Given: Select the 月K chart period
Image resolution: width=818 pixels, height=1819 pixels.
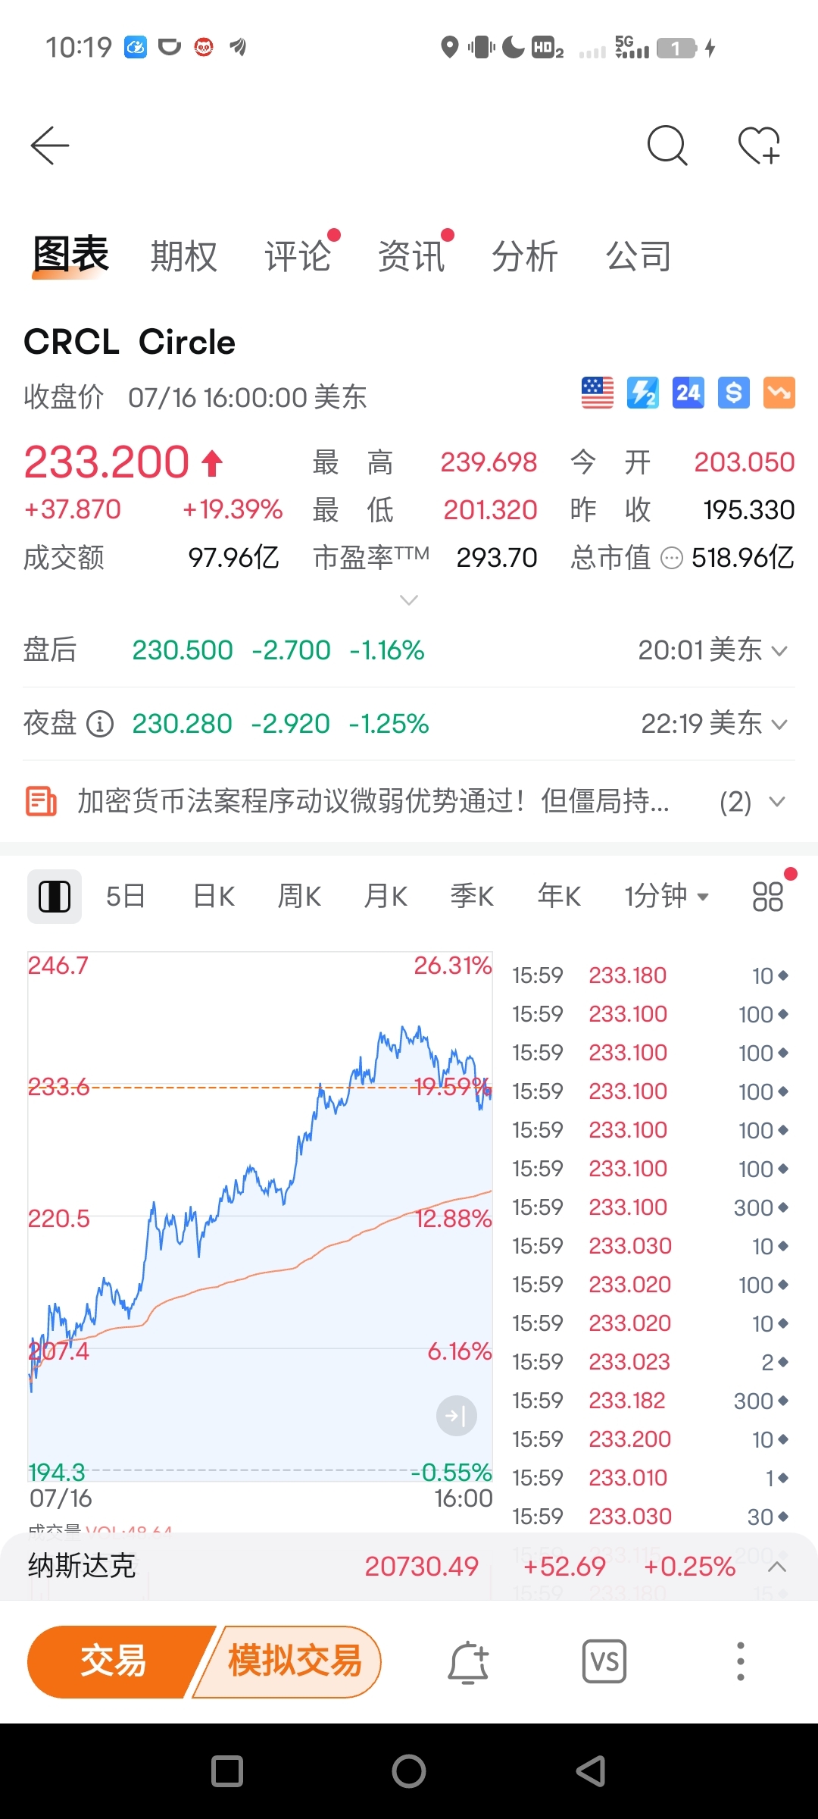Looking at the screenshot, I should point(386,897).
